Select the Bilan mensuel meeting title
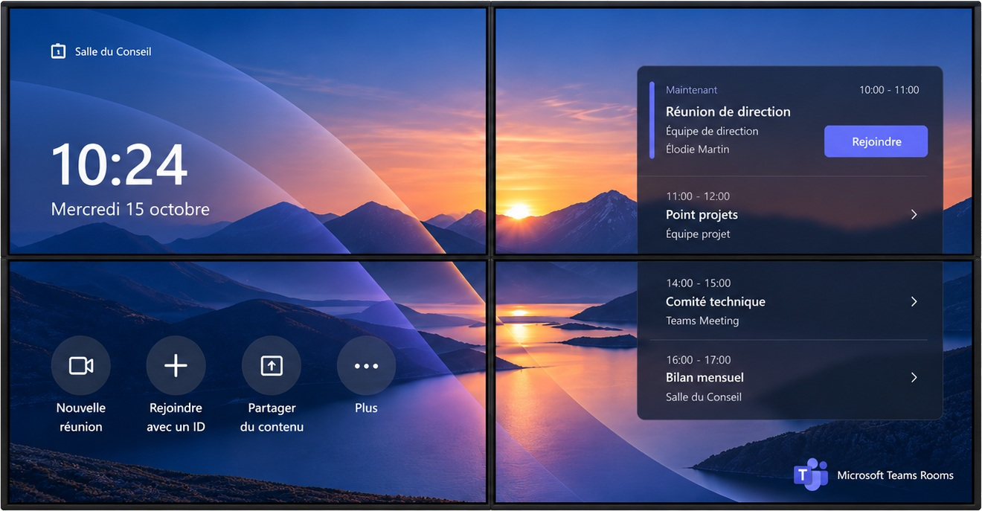Viewport: 982px width, 511px height. coord(705,377)
